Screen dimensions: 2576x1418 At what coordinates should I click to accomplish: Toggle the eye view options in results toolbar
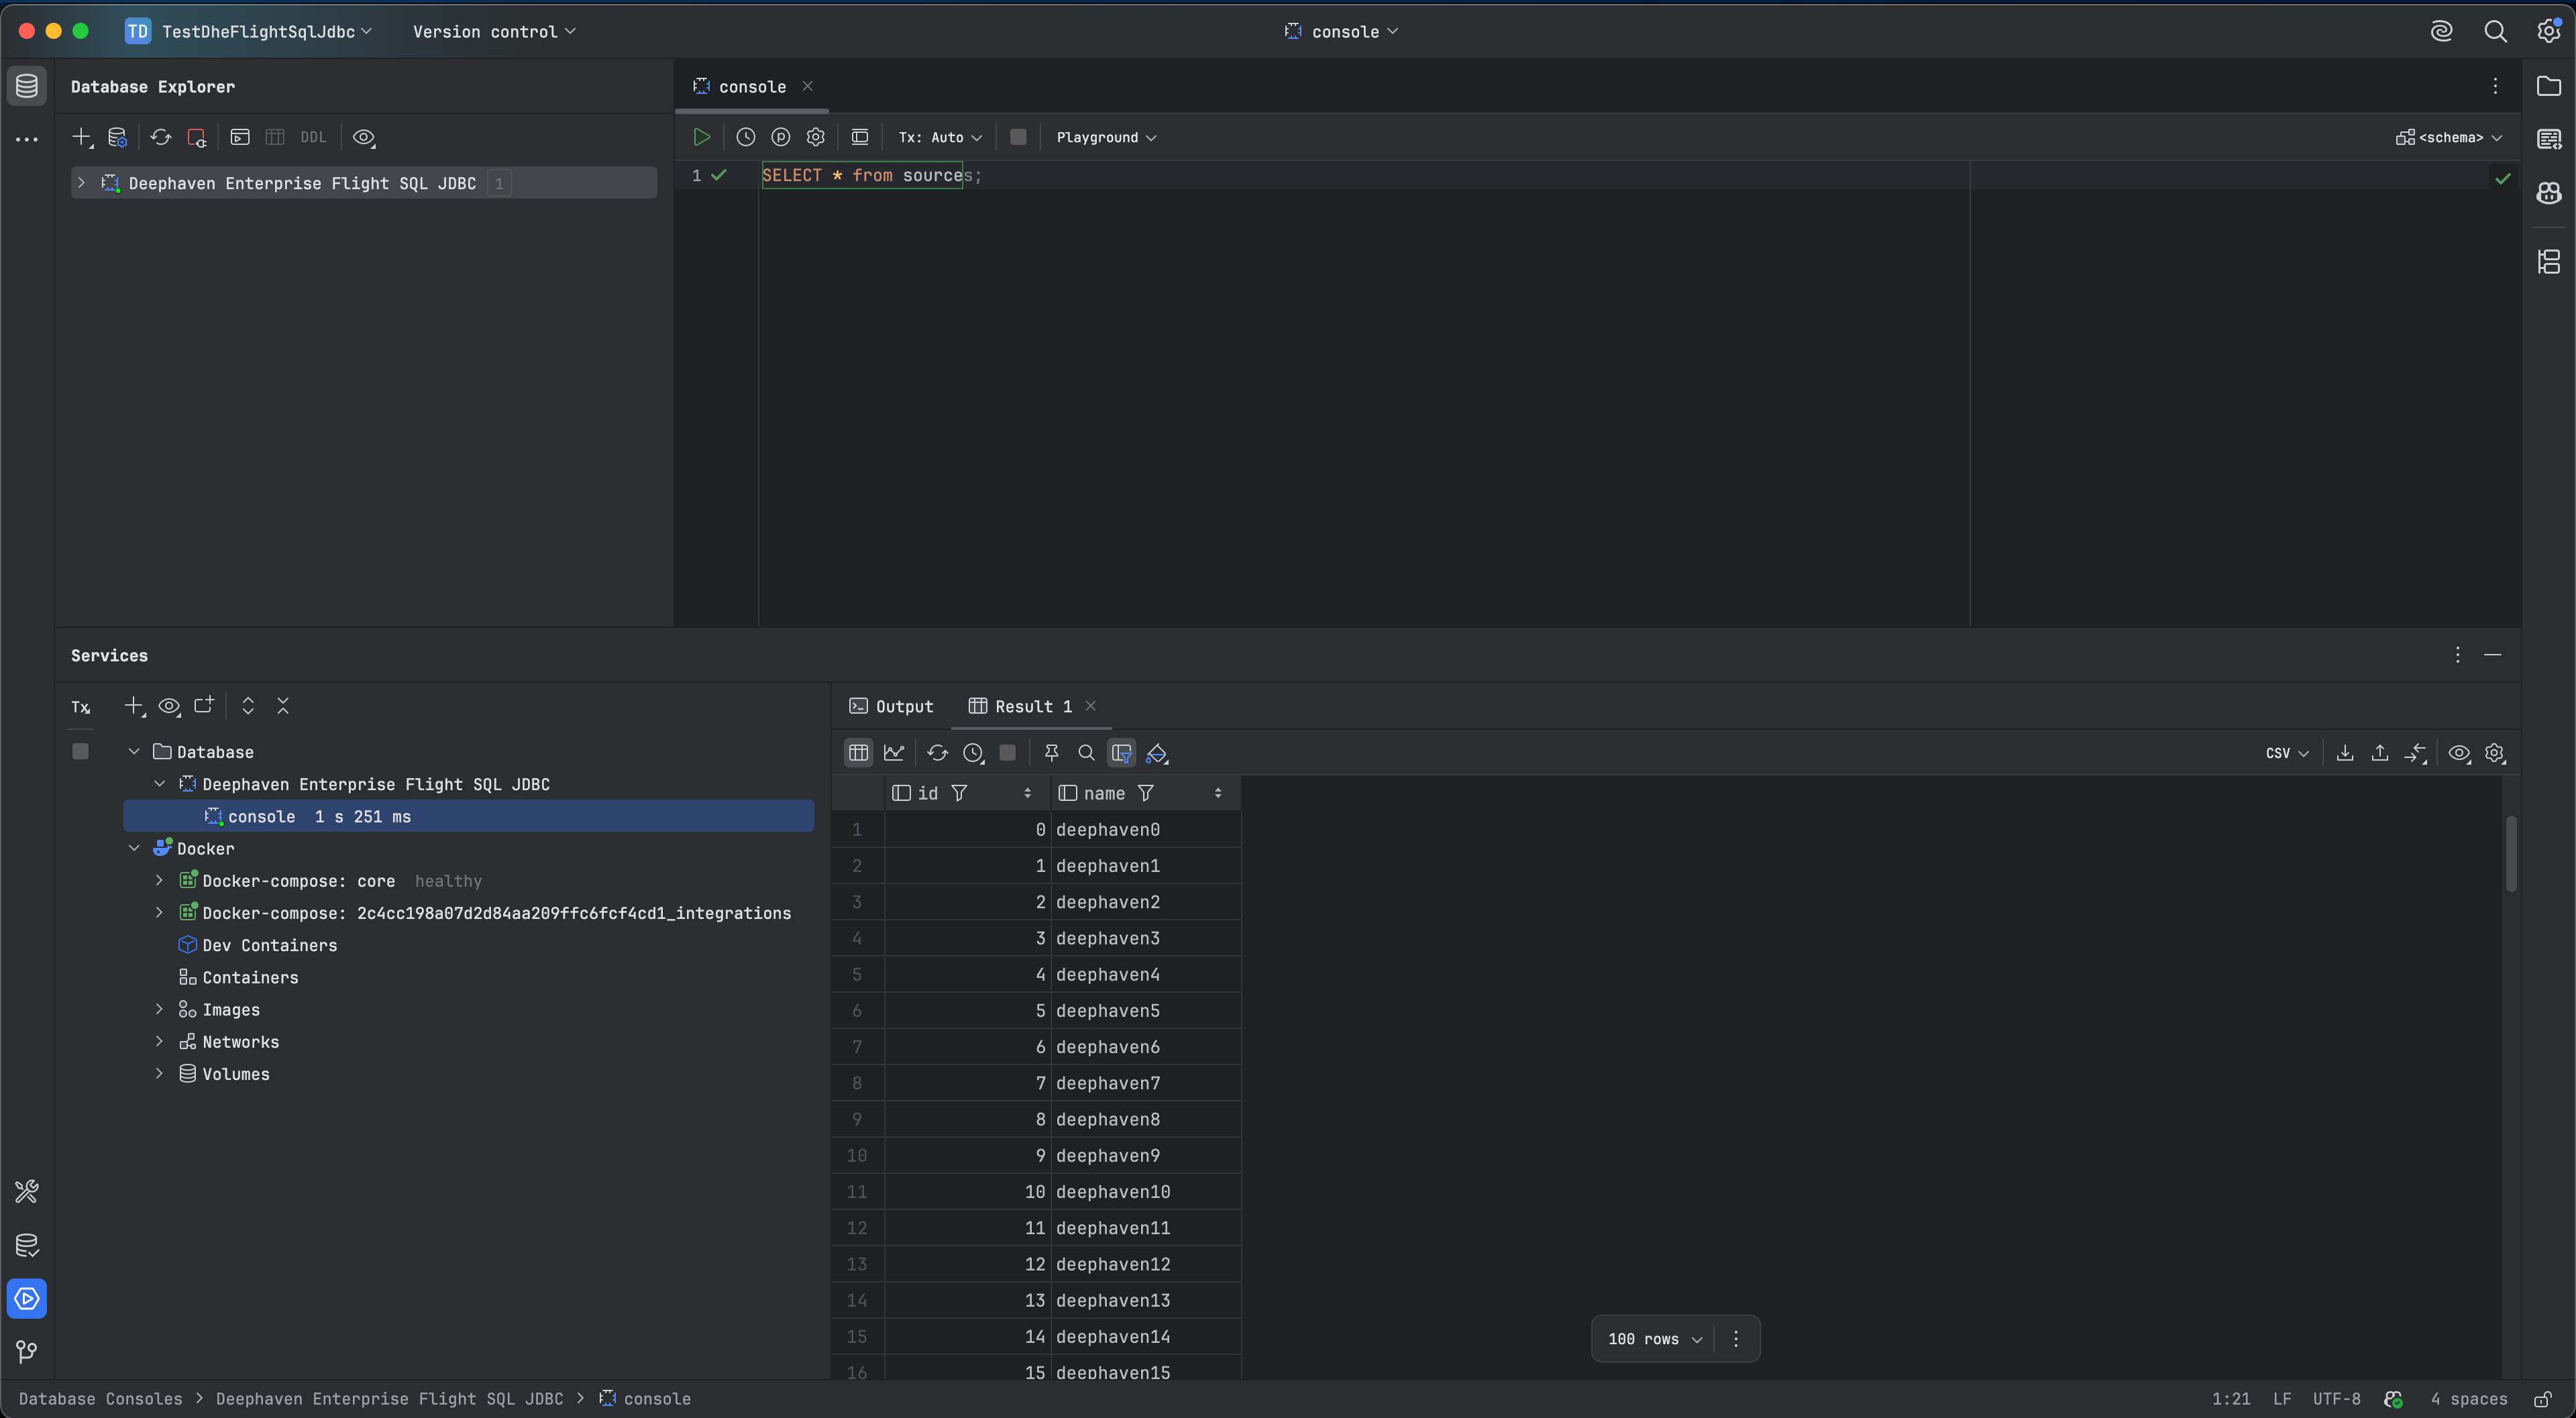(x=2459, y=753)
